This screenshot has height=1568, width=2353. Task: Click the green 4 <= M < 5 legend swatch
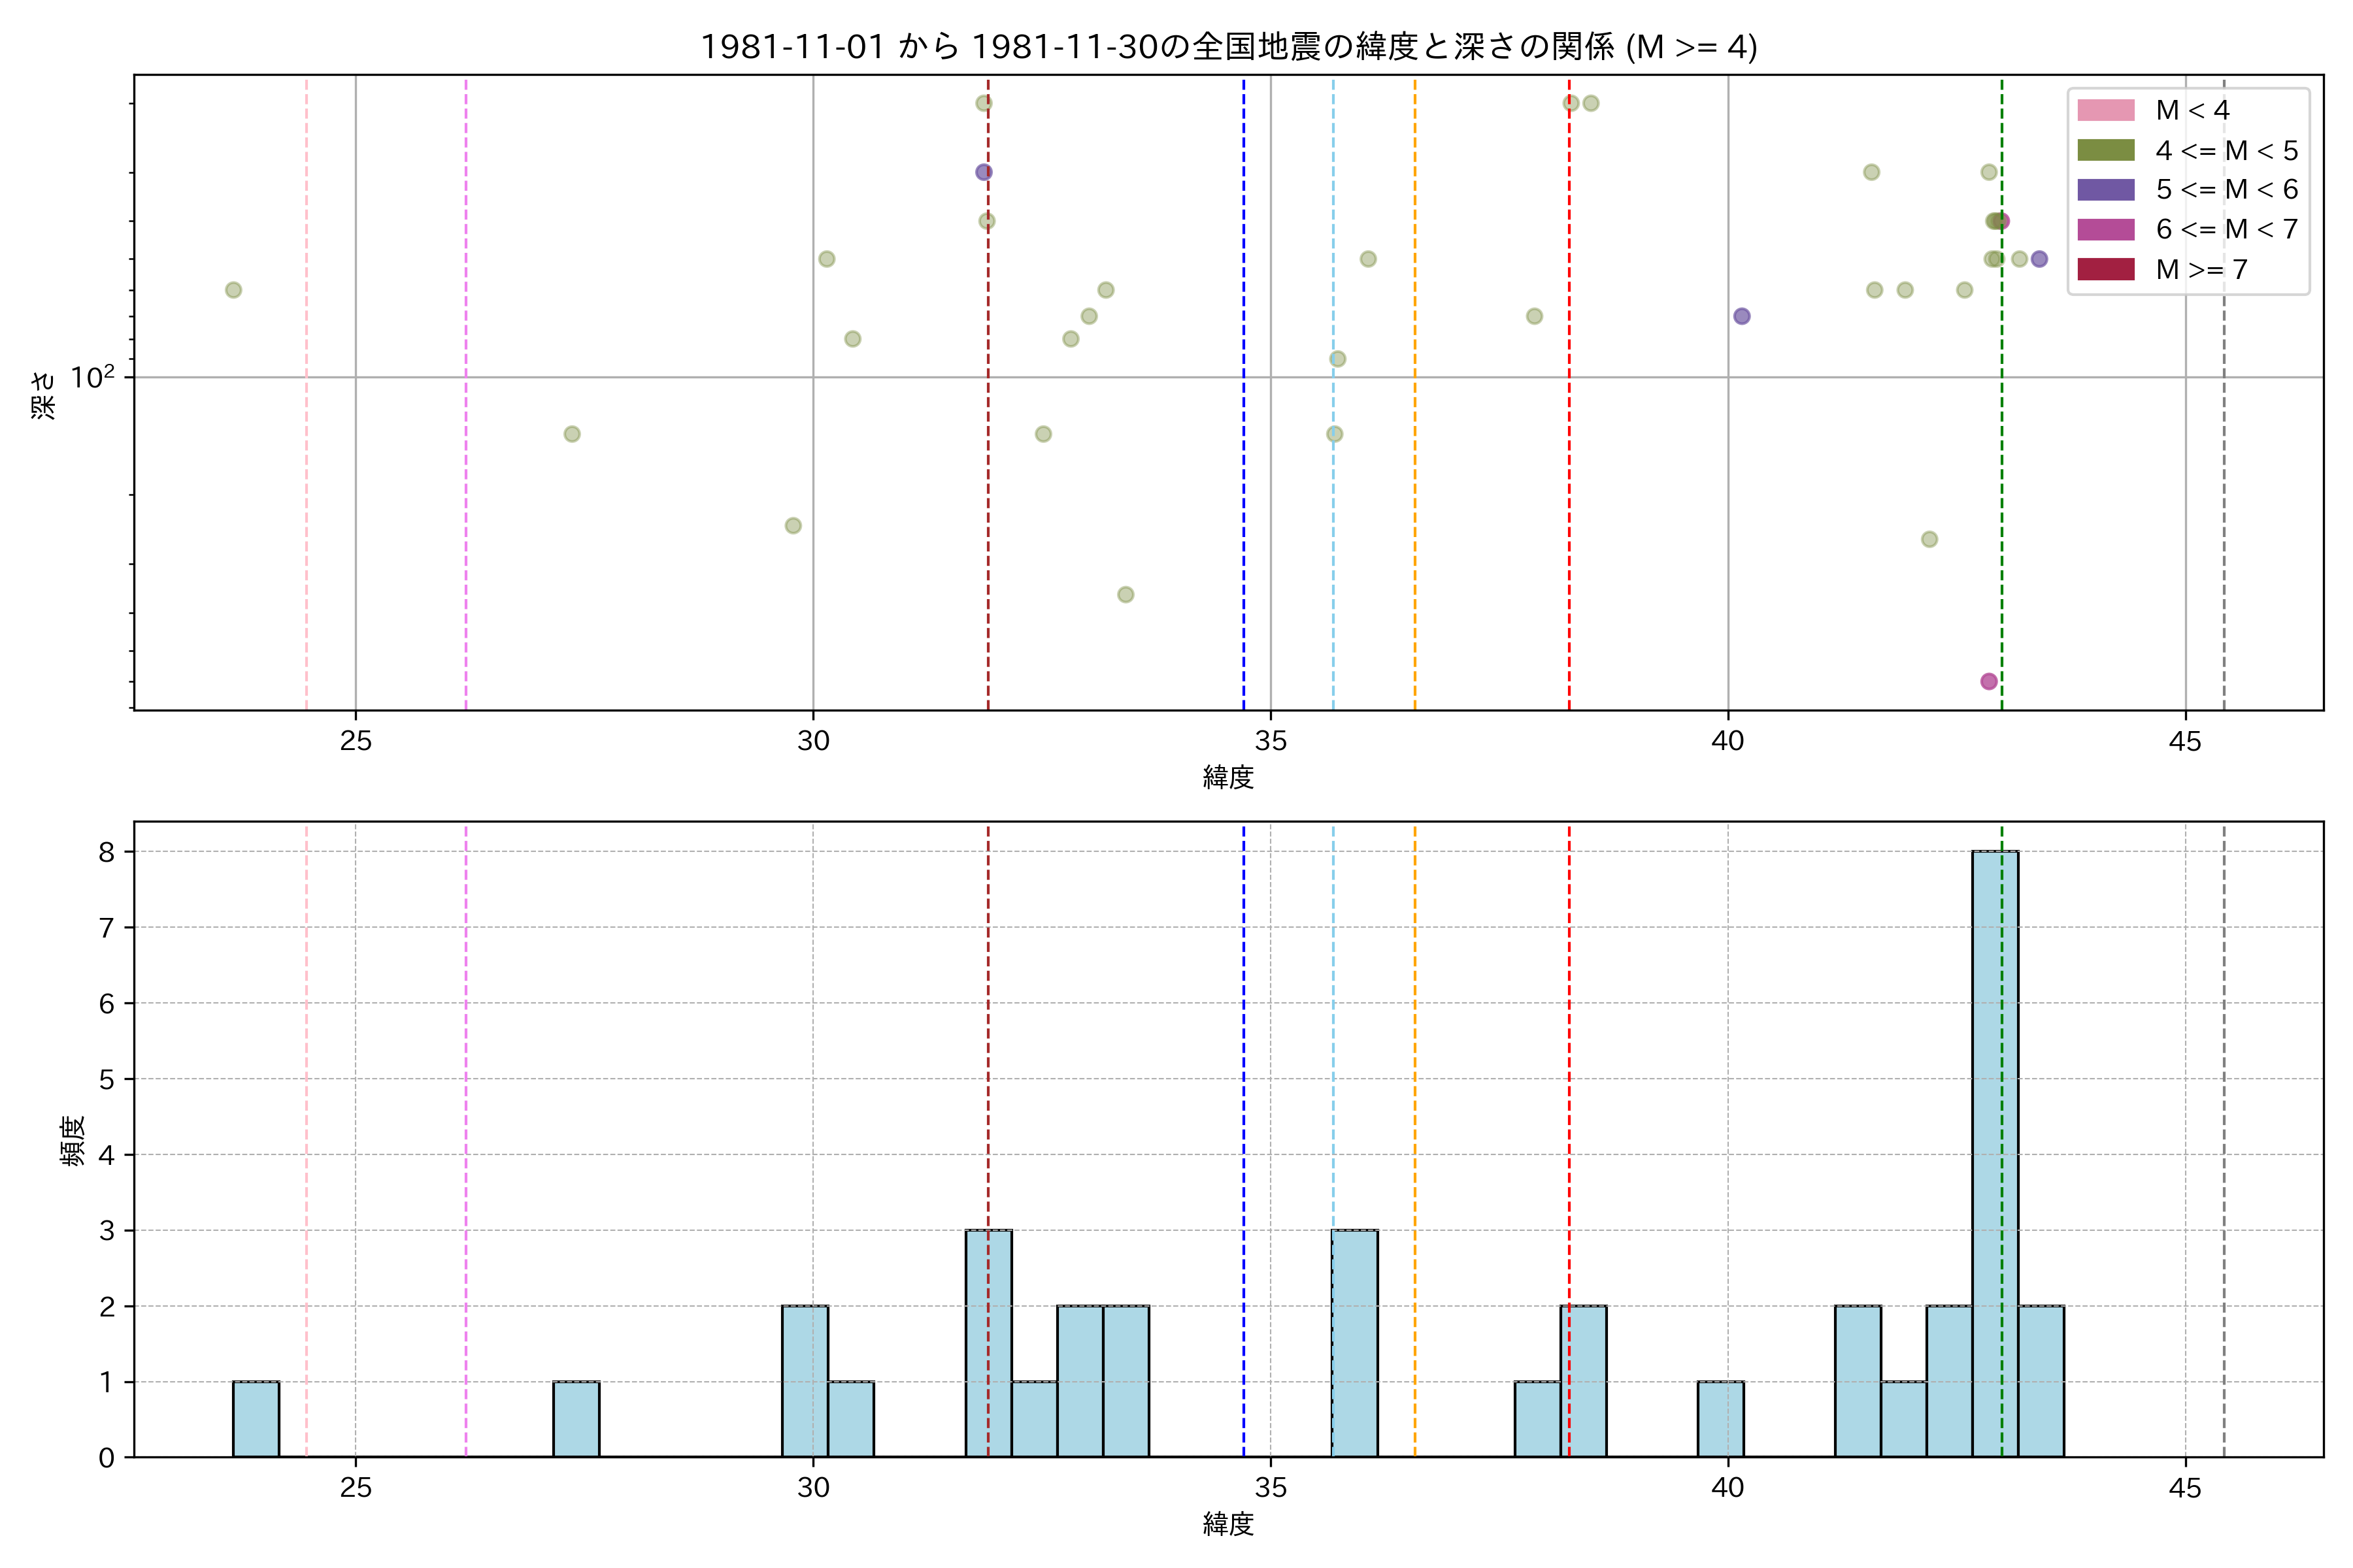[x=2105, y=150]
